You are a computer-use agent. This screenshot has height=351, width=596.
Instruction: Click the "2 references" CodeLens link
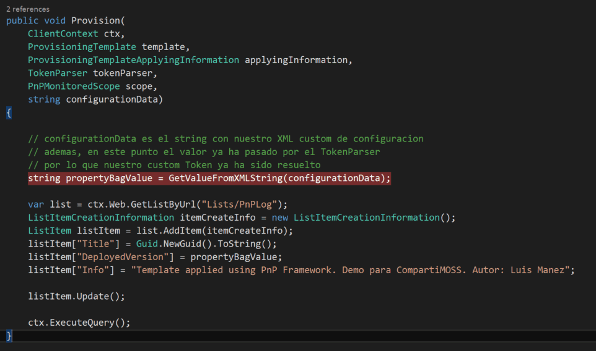pyautogui.click(x=28, y=9)
